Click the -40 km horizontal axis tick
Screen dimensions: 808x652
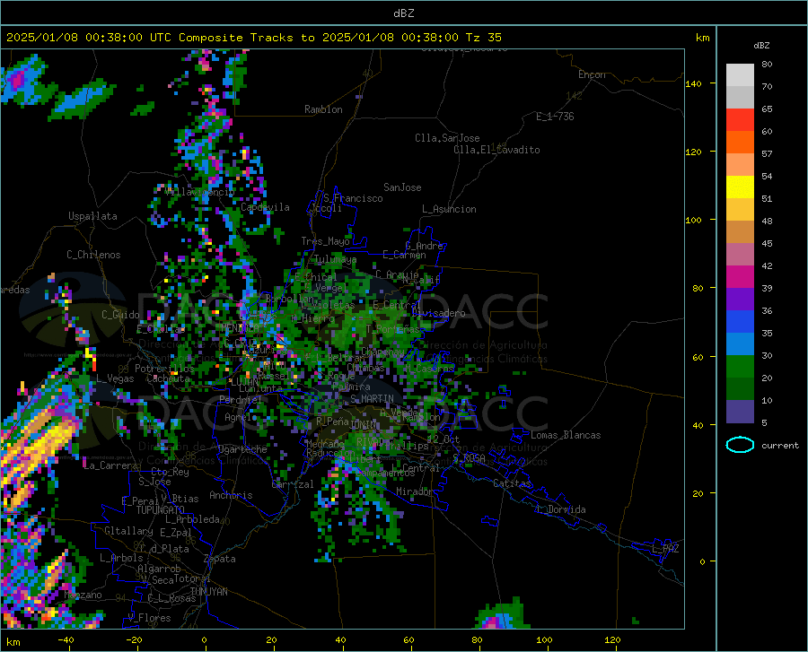click(x=66, y=639)
